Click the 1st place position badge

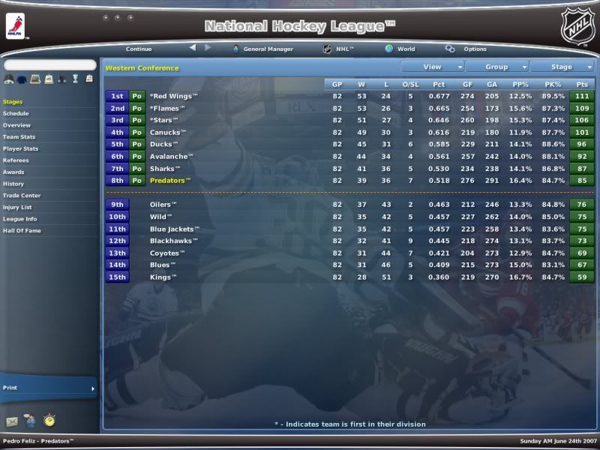point(117,96)
